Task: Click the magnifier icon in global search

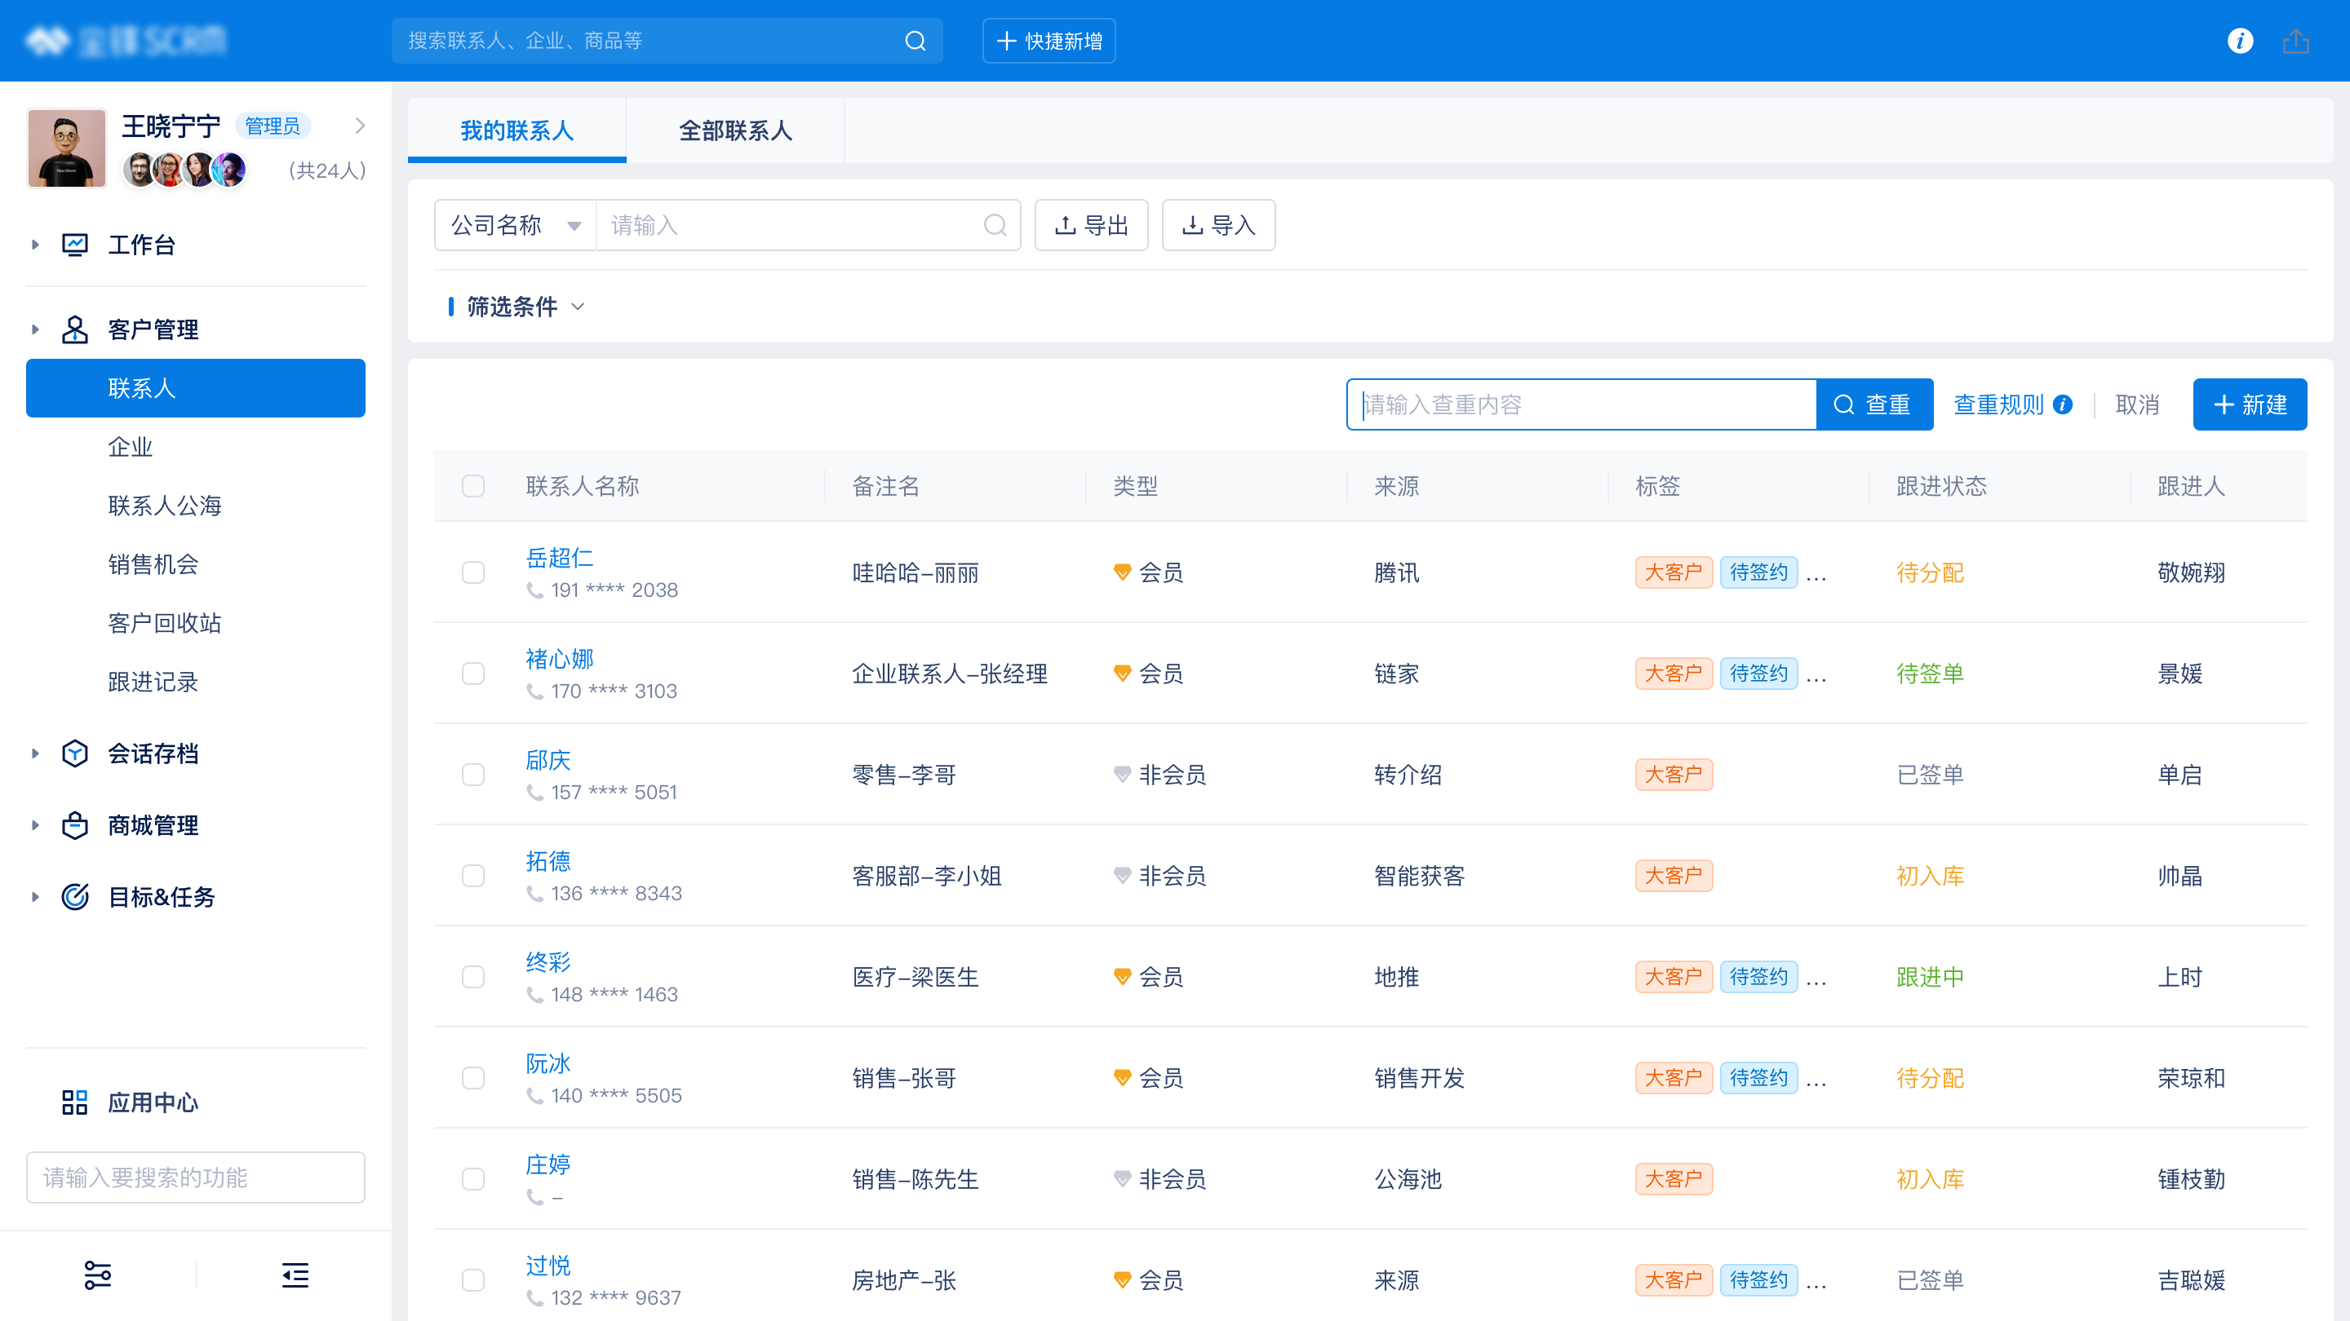Action: pyautogui.click(x=915, y=41)
